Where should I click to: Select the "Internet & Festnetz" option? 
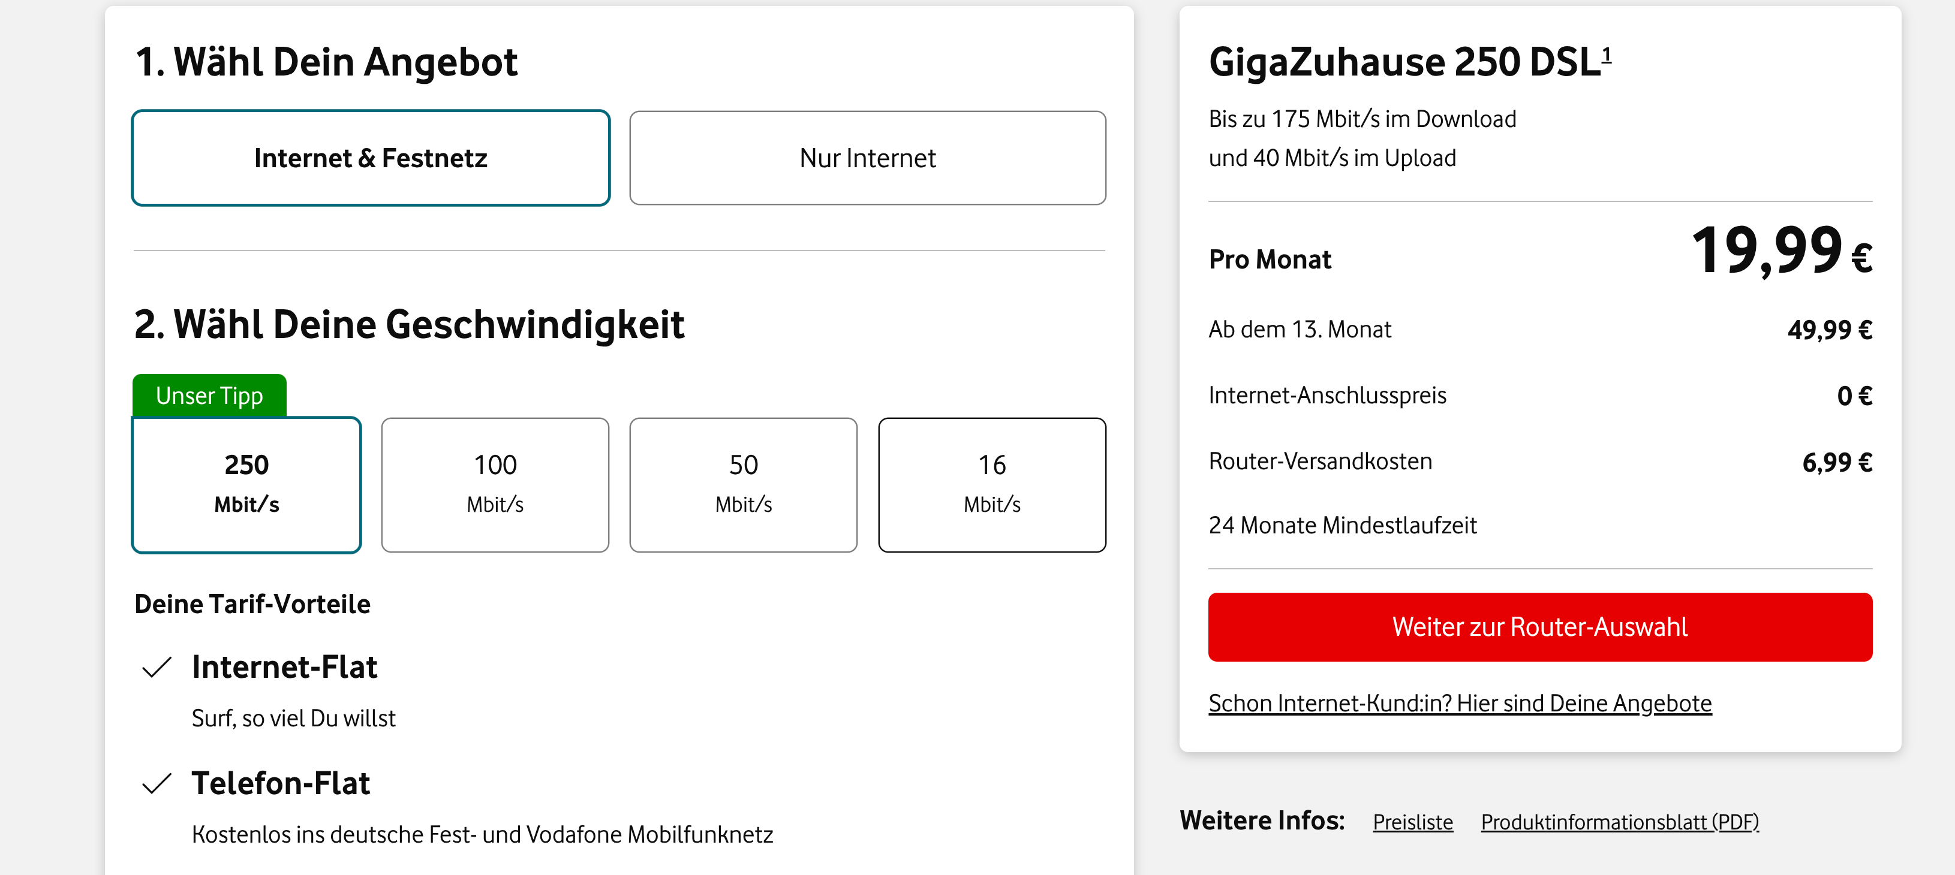pos(371,158)
